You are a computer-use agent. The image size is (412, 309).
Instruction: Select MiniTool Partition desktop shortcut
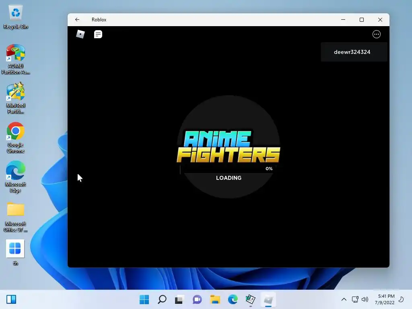coord(16,98)
